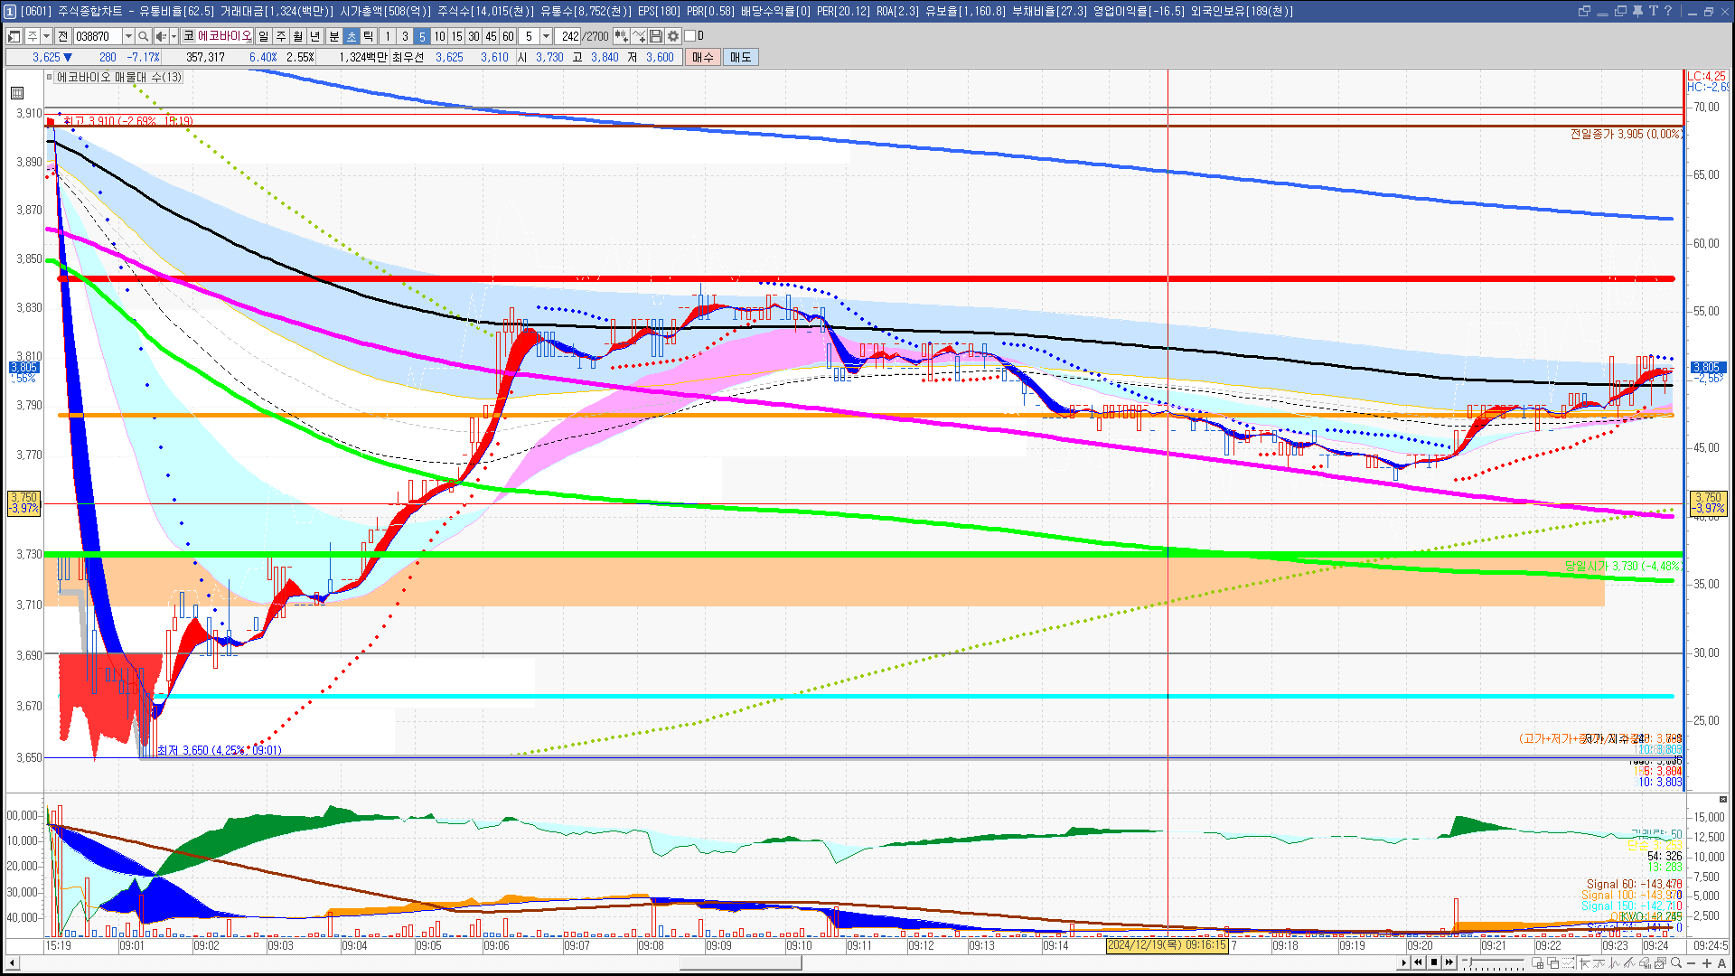Select the 초 (seconds) period toggle

point(352,36)
